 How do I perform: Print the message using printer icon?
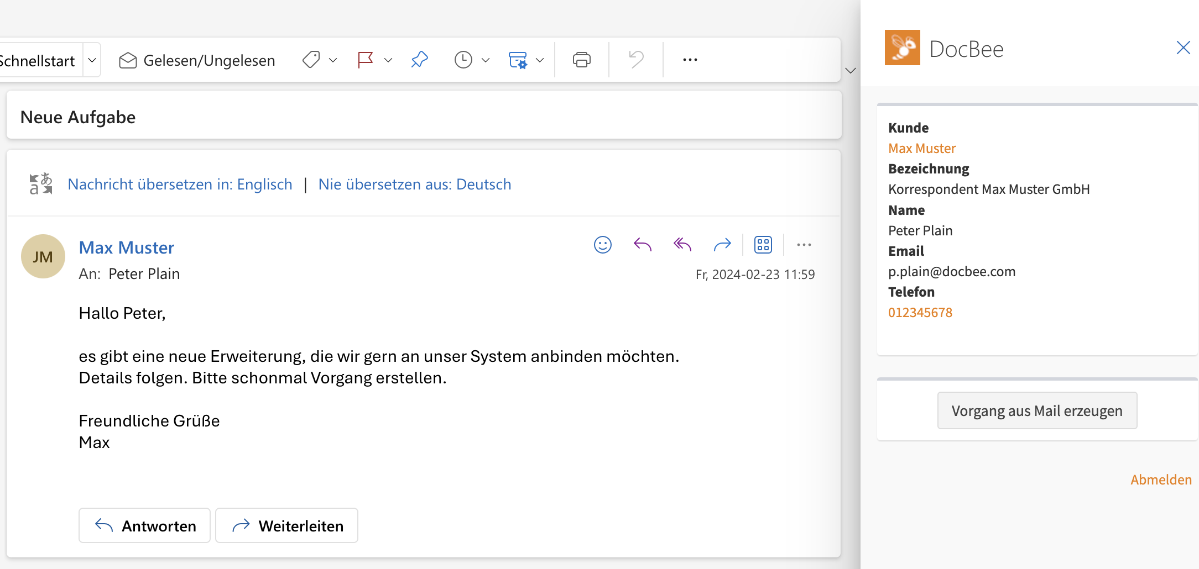[582, 60]
